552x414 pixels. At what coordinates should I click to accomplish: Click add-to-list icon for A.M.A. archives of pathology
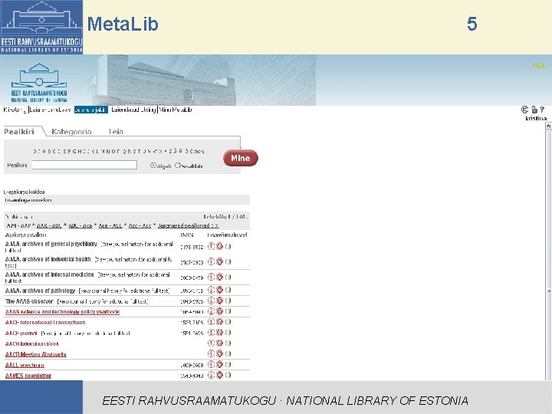(x=228, y=290)
